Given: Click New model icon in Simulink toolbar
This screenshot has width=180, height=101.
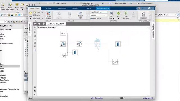Looking at the screenshot, I should (x=30, y=13).
